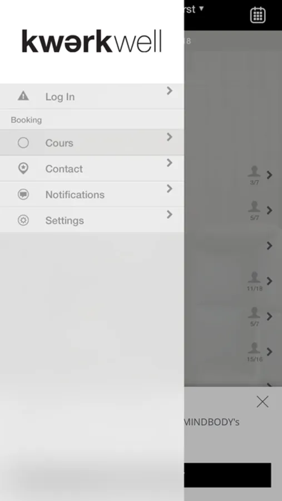
Task: Open the location dropdown arrow in header
Action: [x=201, y=8]
